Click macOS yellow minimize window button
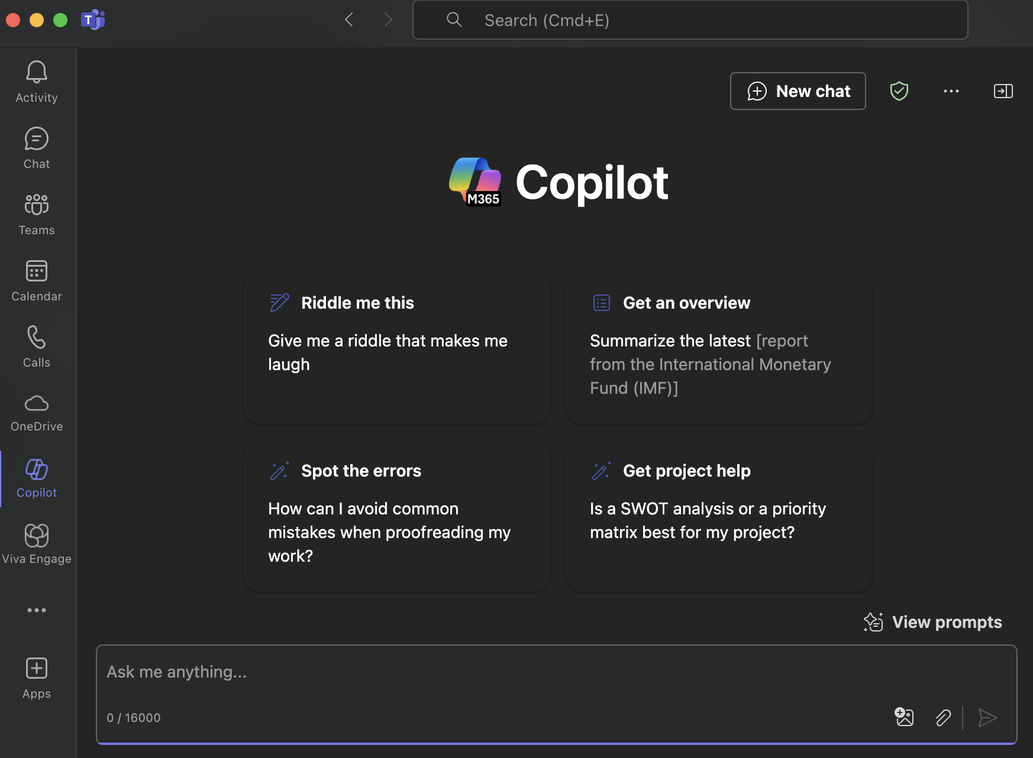Screen dimensions: 1033x758 (x=37, y=20)
